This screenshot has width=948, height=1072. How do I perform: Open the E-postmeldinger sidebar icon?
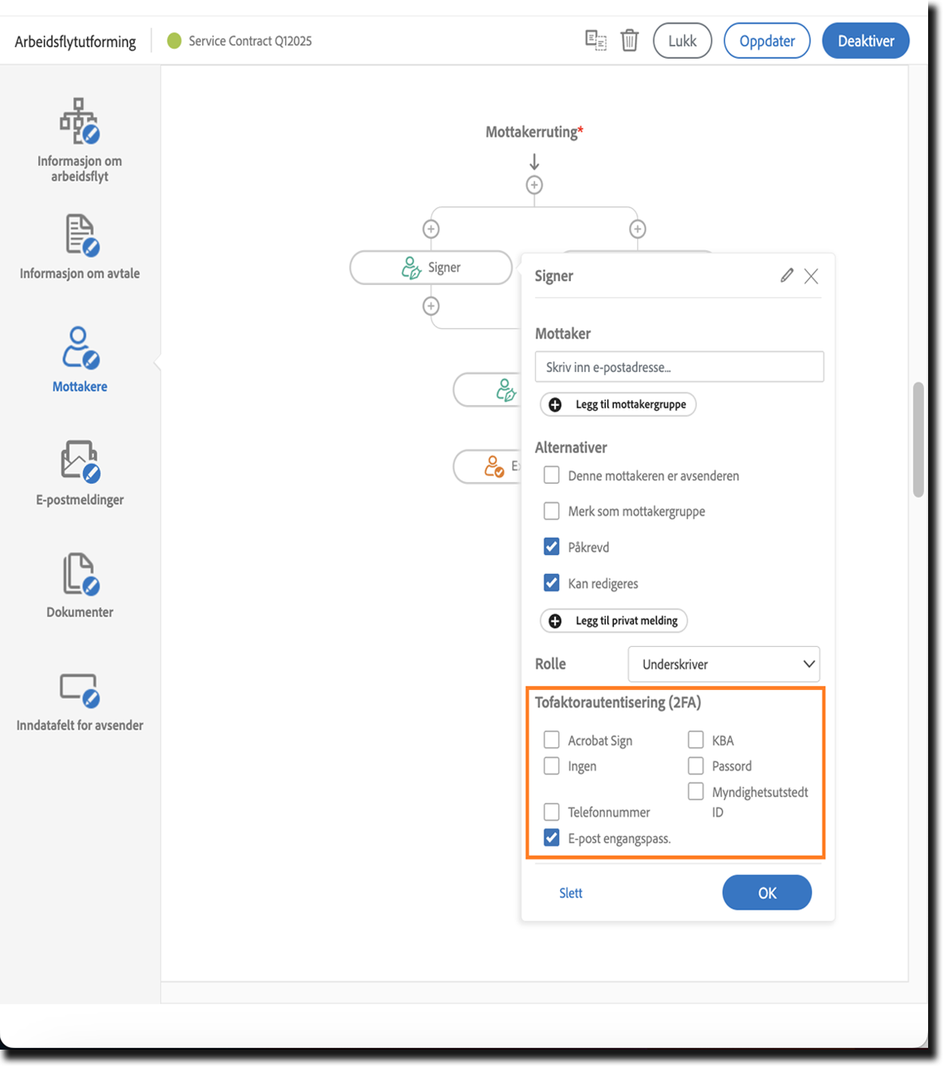click(x=80, y=461)
